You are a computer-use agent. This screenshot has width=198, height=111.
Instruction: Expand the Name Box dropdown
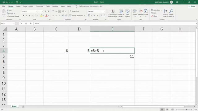[x=14, y=23]
